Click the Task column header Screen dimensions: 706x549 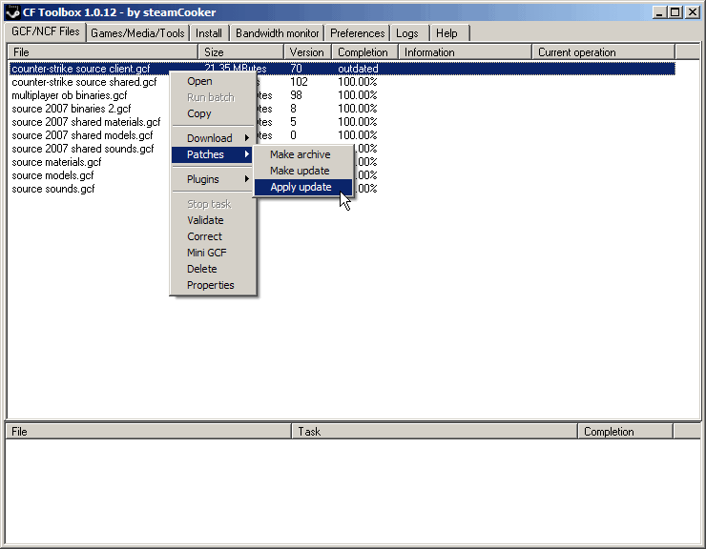pyautogui.click(x=434, y=432)
